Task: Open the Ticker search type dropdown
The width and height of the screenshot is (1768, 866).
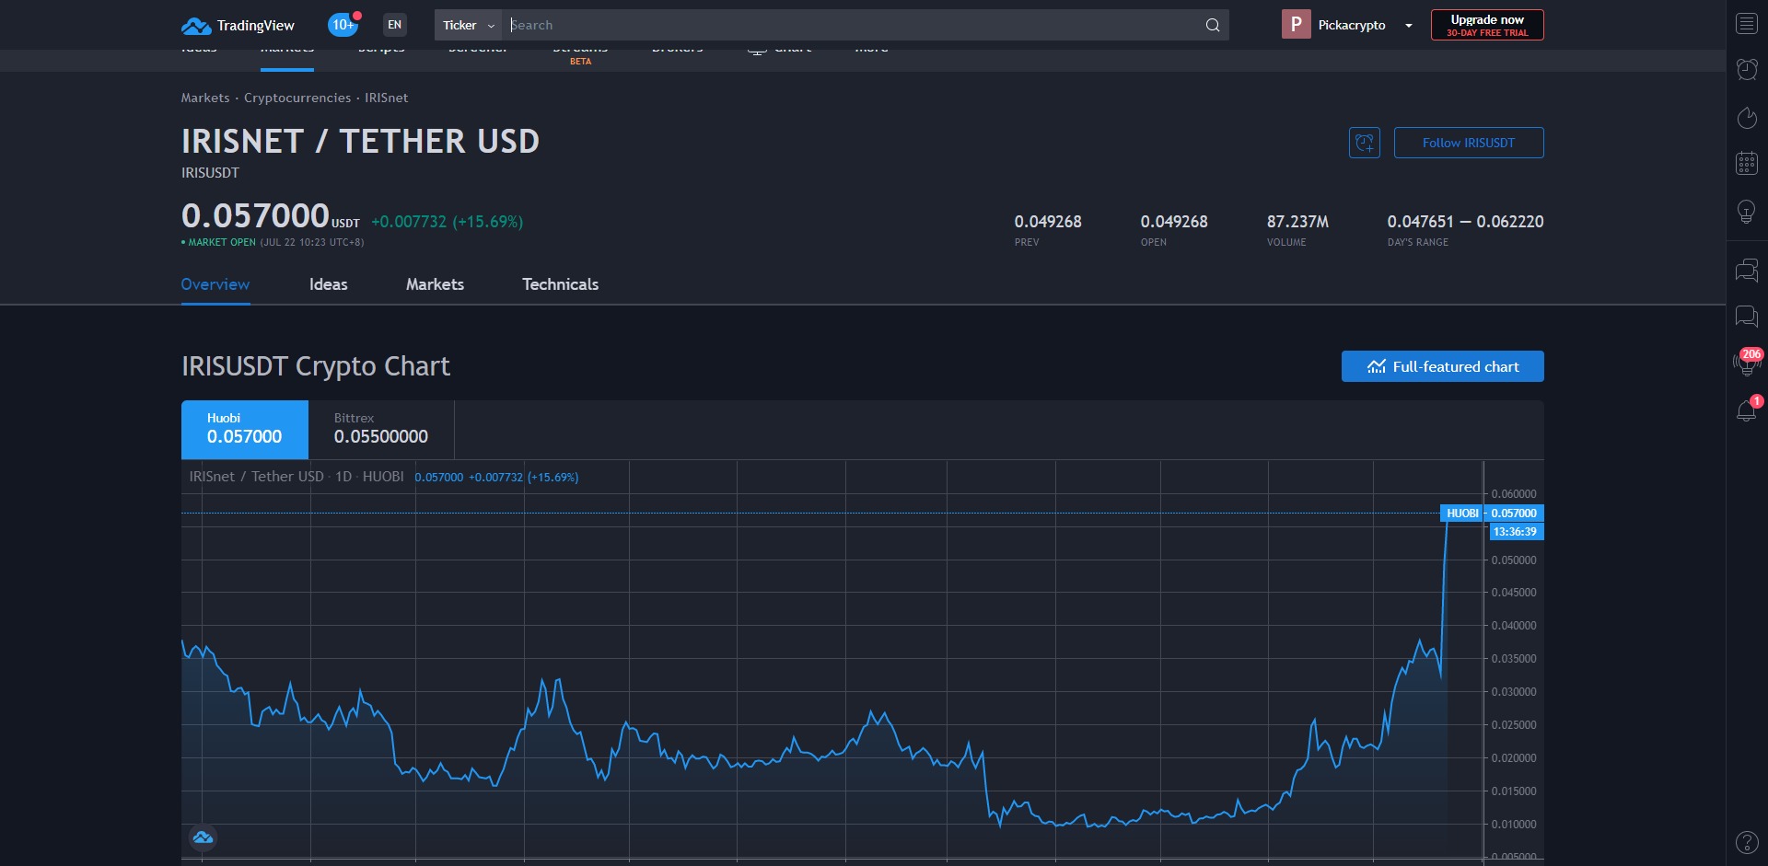Action: 468,25
